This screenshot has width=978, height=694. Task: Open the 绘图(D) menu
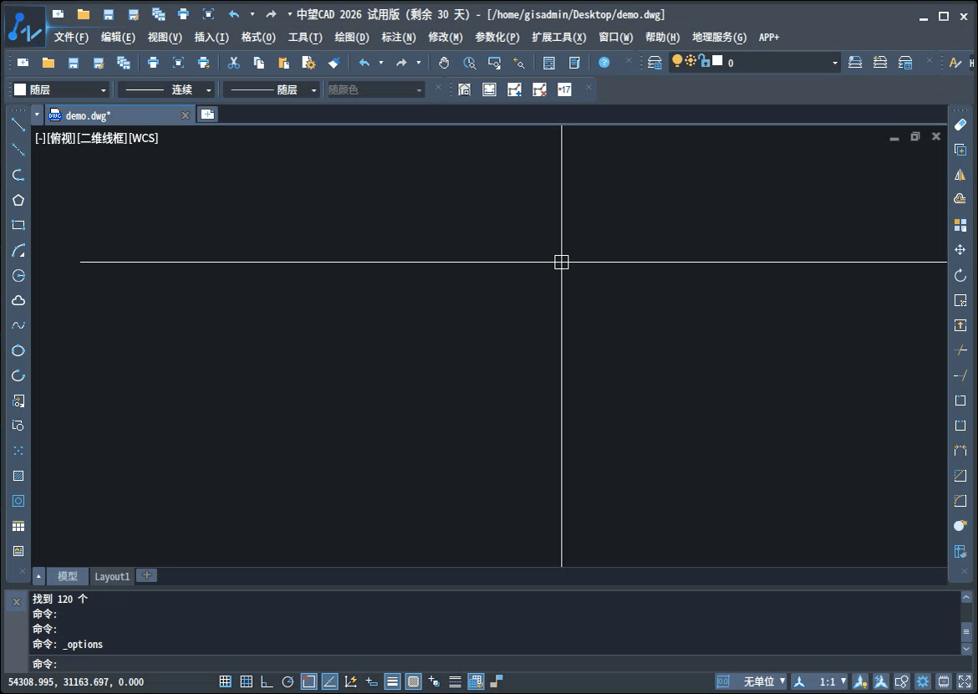pos(352,38)
